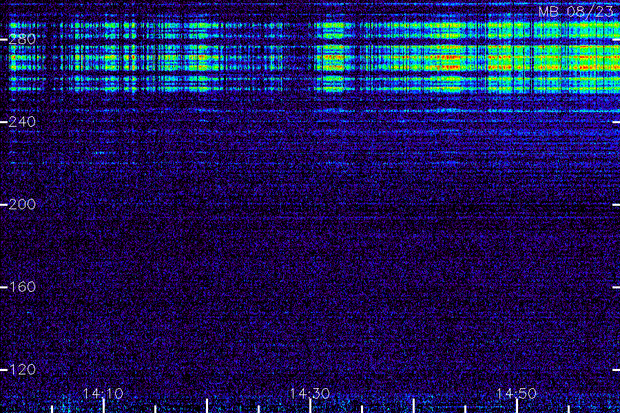Click the 14:50 time label
This screenshot has height=413, width=620.
click(517, 394)
